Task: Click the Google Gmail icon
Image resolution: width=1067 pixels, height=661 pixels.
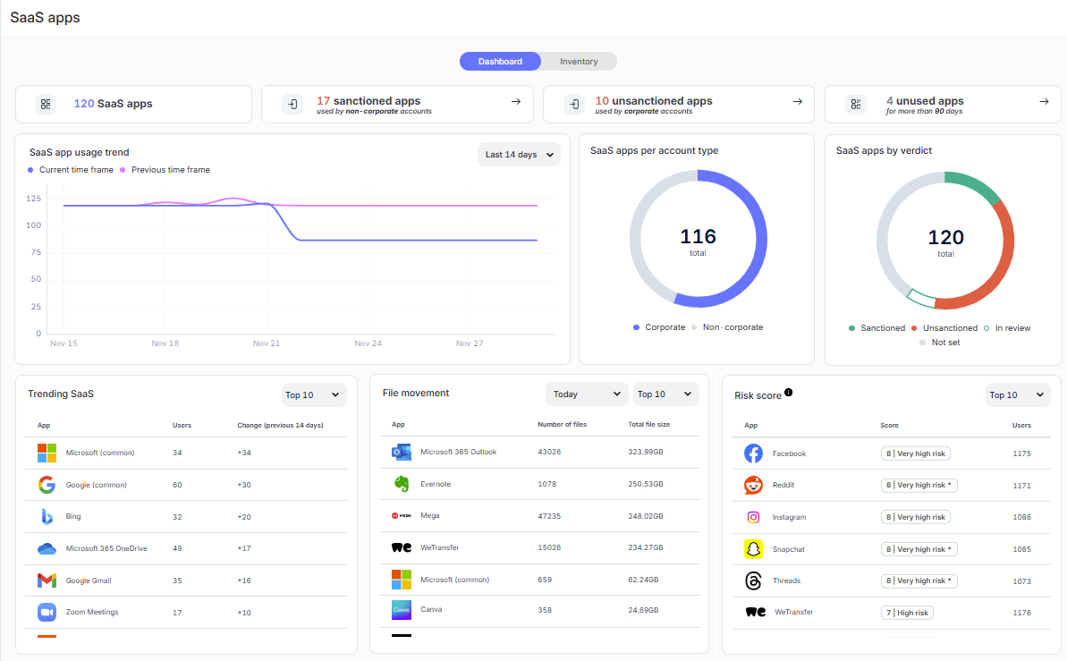Action: click(x=47, y=580)
